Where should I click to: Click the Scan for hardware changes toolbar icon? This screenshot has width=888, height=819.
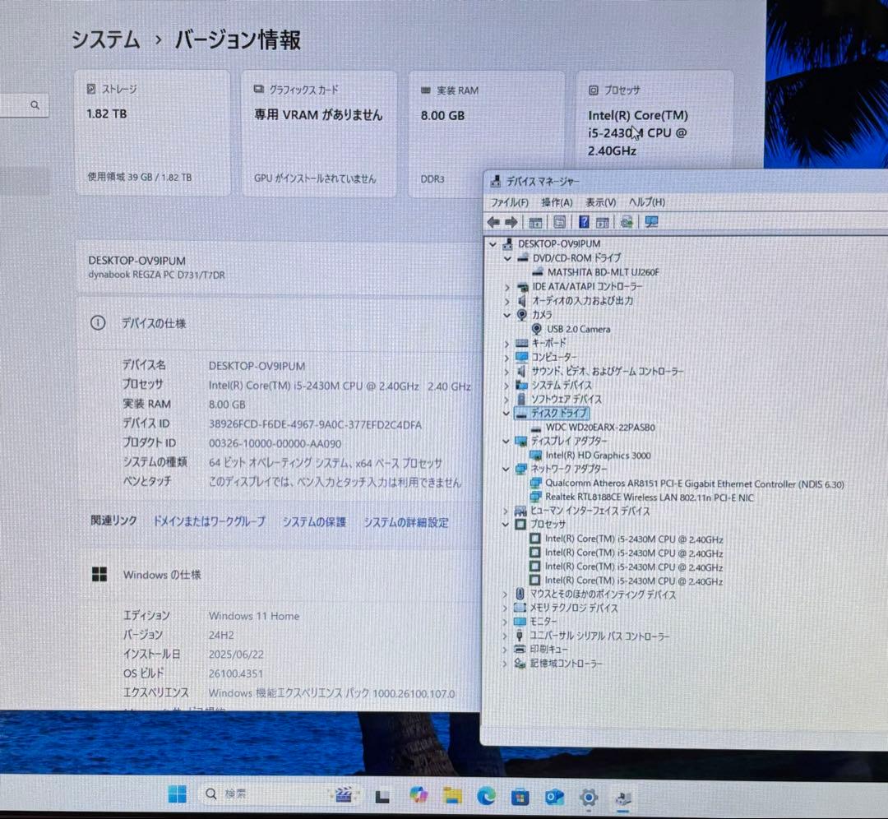pyautogui.click(x=625, y=221)
